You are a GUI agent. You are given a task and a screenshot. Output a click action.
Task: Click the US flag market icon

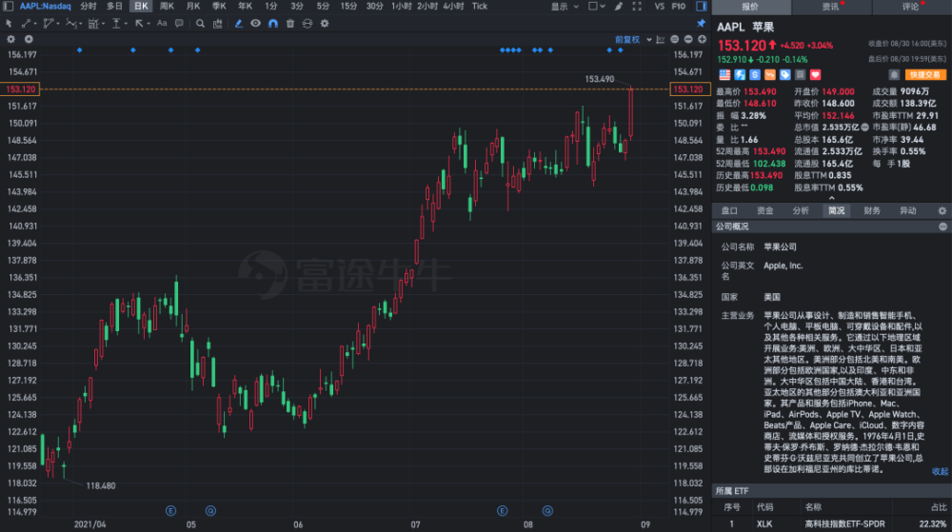tap(724, 74)
